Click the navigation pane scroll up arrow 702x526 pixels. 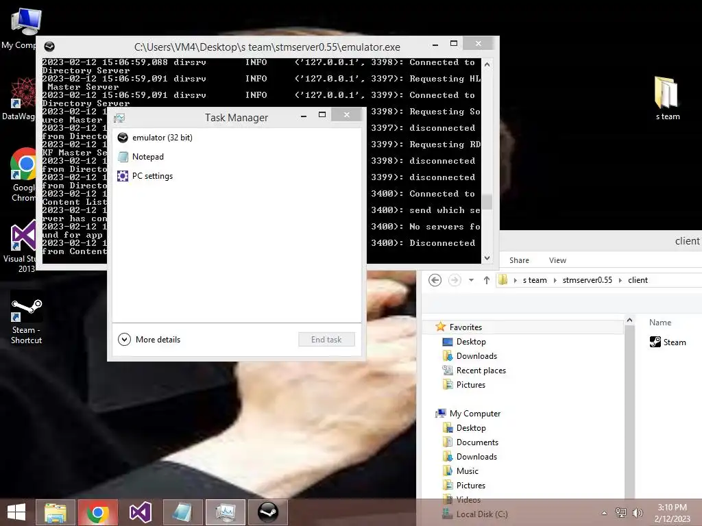(629, 320)
